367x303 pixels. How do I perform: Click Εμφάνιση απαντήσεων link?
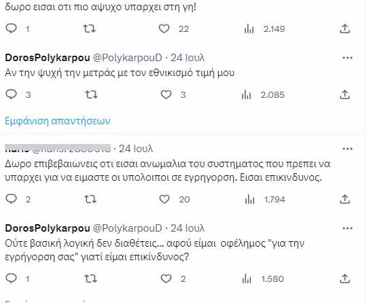57,121
